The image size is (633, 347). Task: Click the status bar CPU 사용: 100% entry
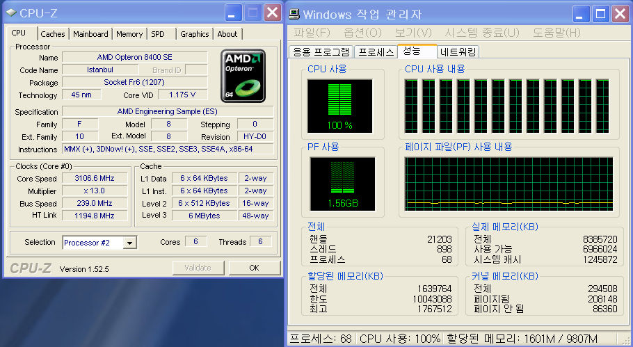(x=400, y=339)
